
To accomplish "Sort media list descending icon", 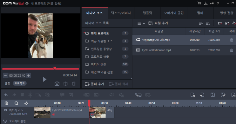I will [208, 23].
